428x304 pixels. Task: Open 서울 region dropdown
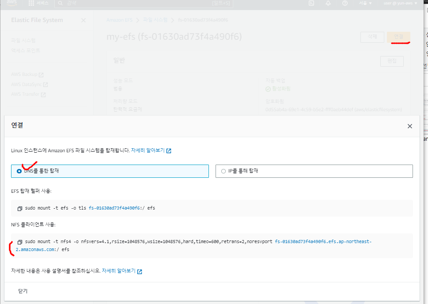point(365,3)
